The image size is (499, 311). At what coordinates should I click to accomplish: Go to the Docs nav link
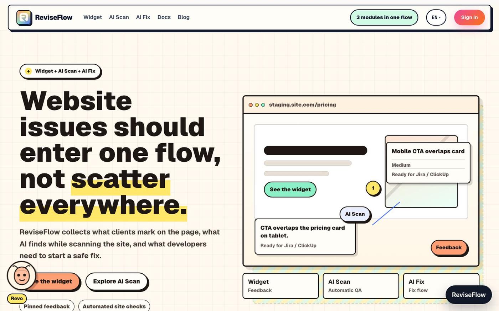coord(164,17)
